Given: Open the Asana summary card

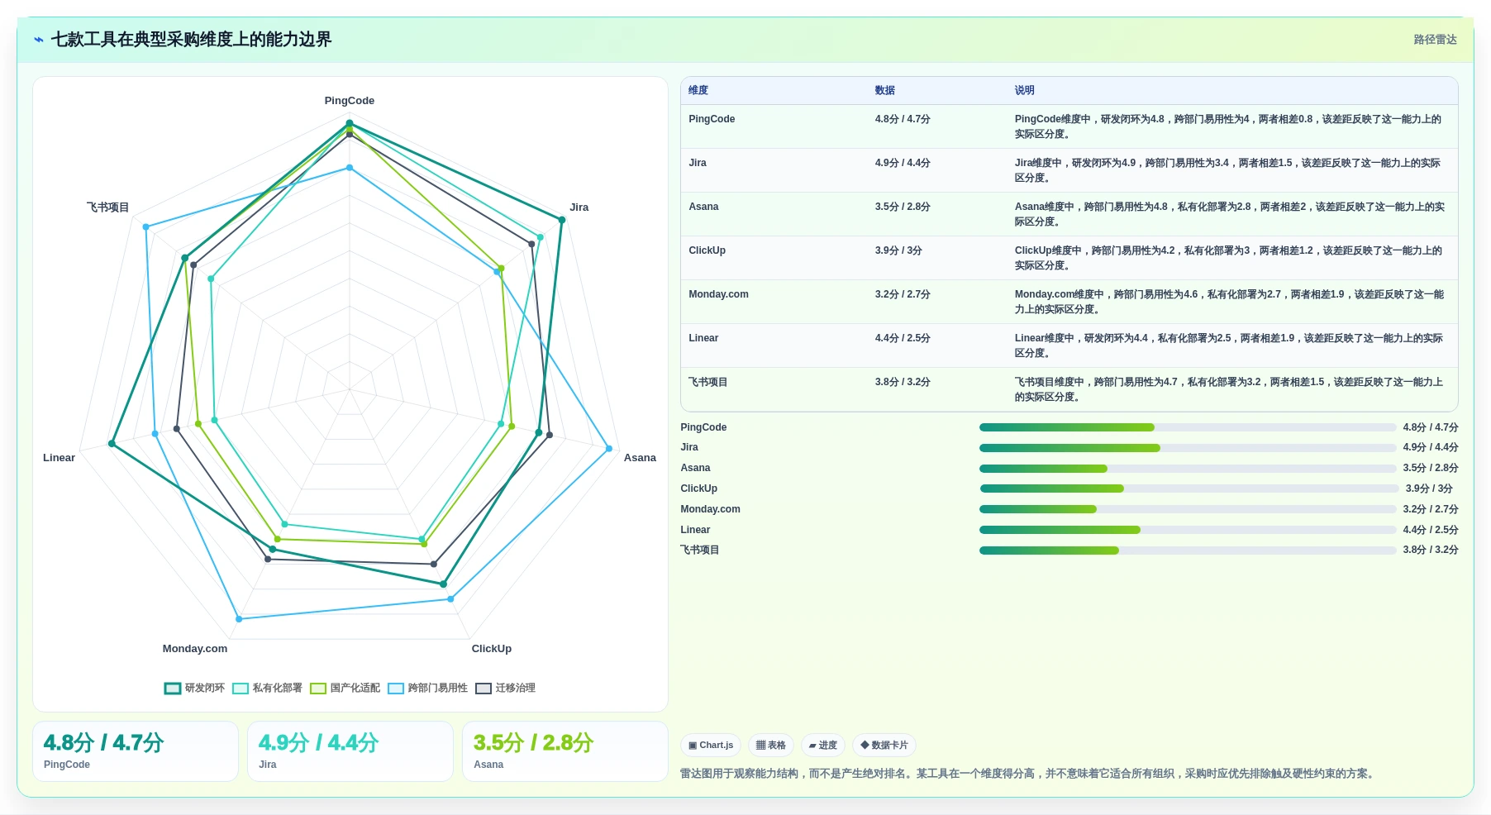Looking at the screenshot, I should [x=565, y=751].
